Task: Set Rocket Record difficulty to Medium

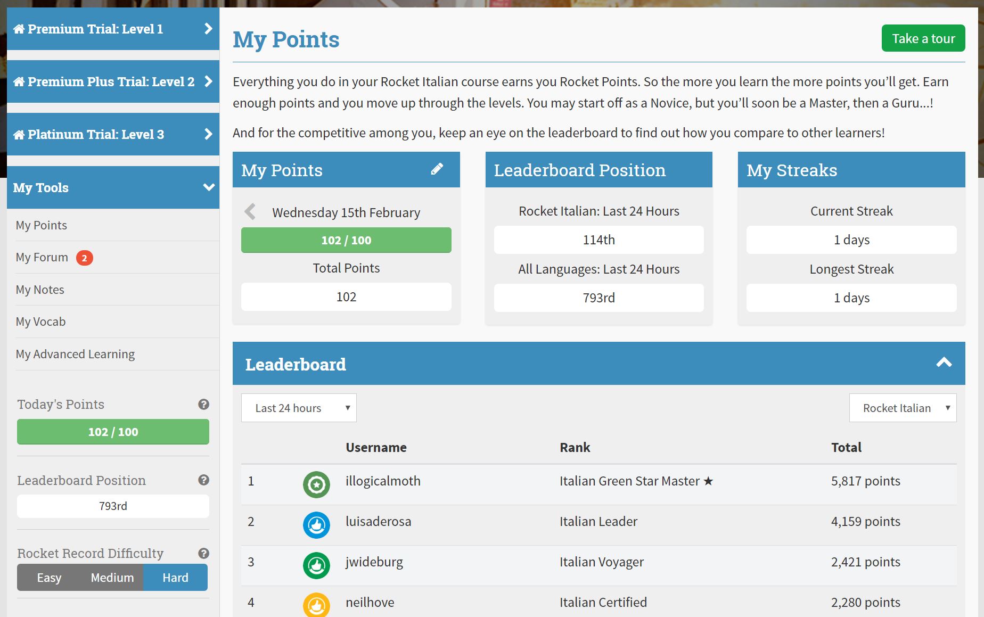Action: click(112, 578)
